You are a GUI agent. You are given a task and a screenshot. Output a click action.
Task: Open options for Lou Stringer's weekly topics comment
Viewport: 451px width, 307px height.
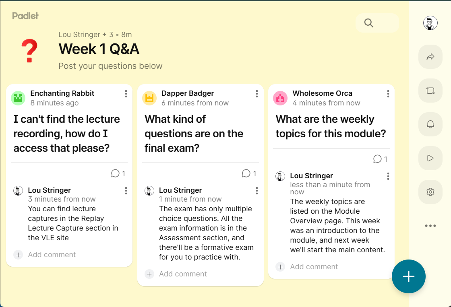click(388, 176)
